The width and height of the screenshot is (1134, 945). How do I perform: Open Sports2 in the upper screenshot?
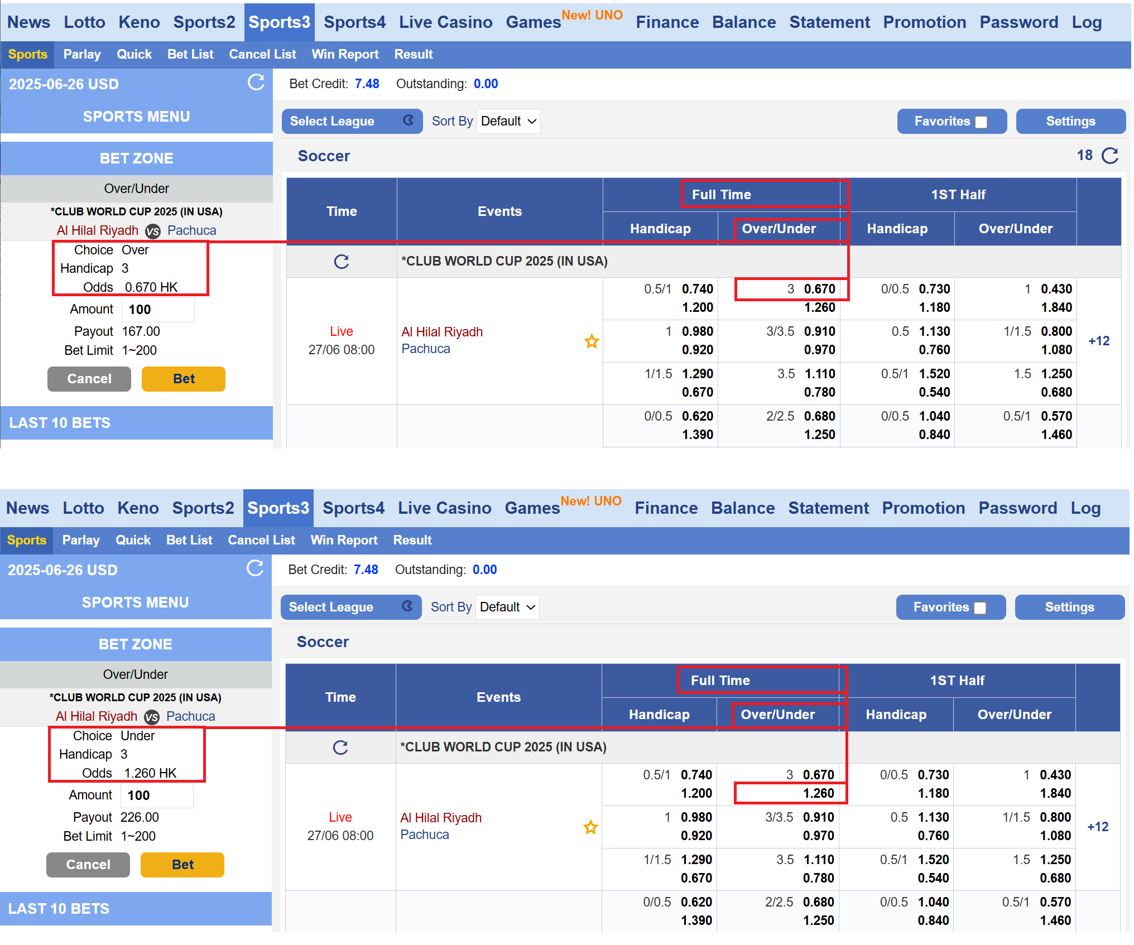coord(204,22)
